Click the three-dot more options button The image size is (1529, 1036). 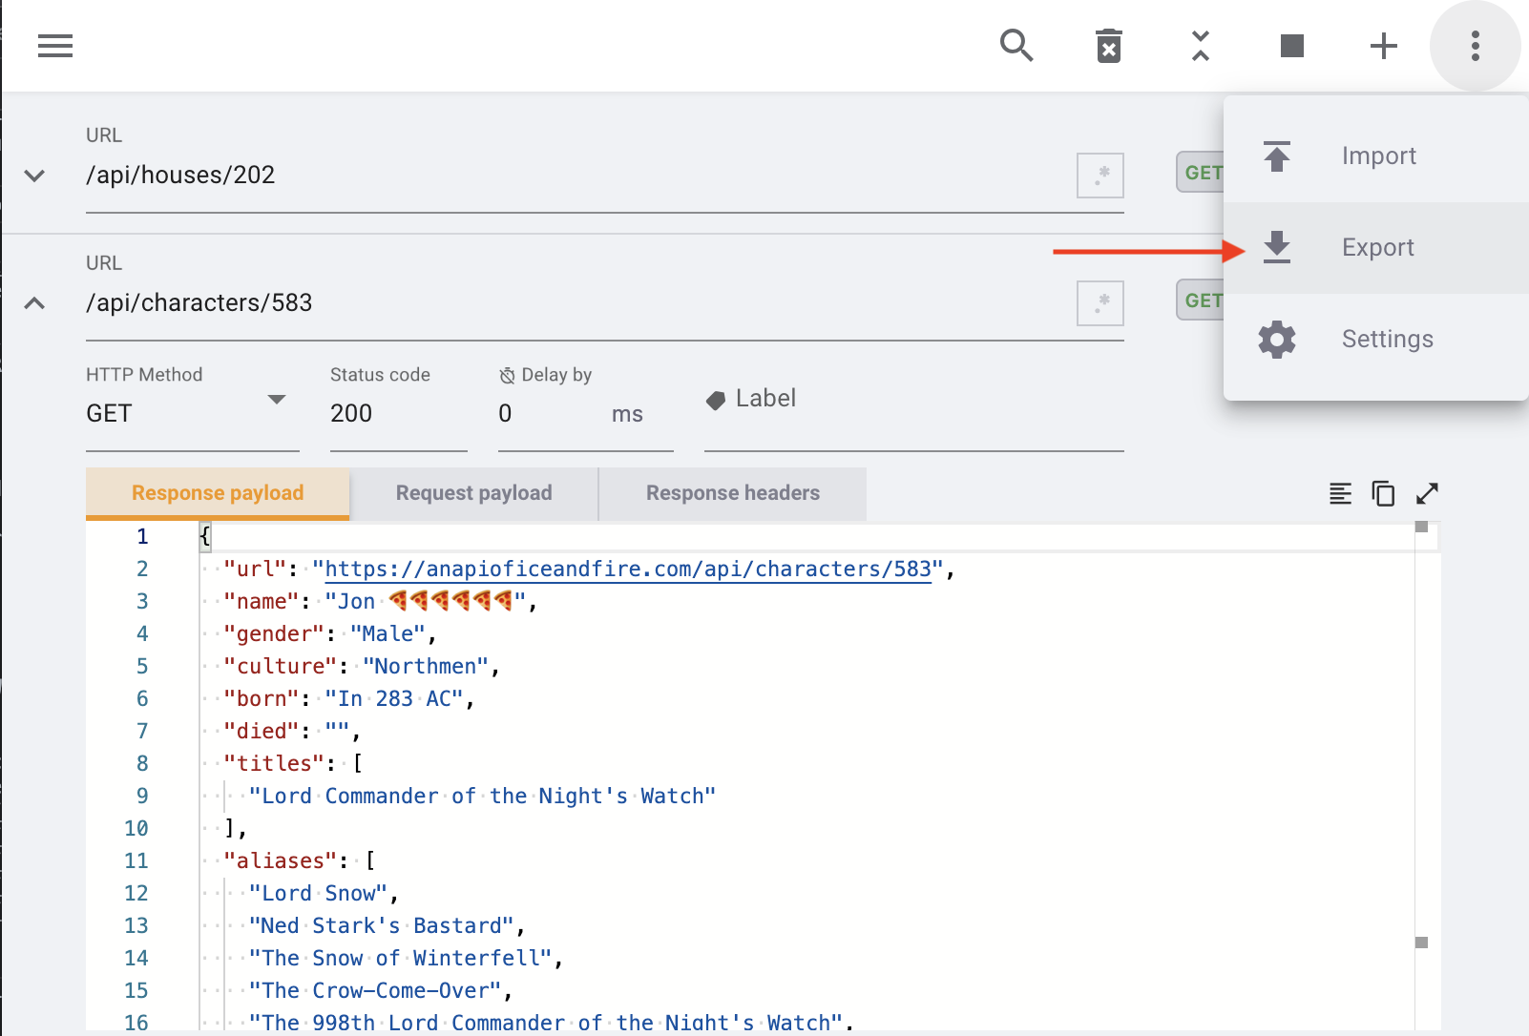click(x=1475, y=46)
